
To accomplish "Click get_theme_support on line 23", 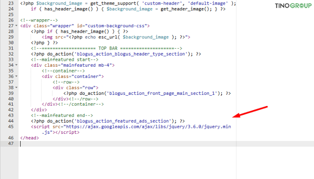I will pyautogui.click(x=113, y=4).
